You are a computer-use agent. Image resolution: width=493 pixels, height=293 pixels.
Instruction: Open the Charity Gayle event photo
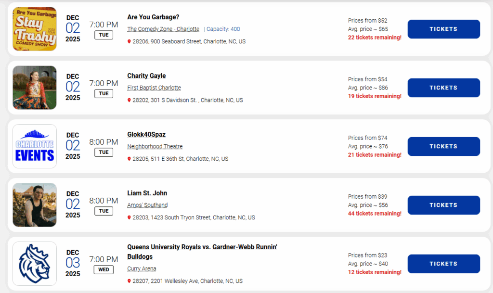pos(35,88)
